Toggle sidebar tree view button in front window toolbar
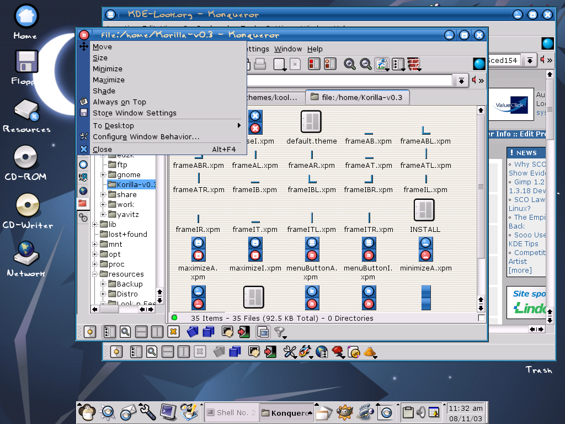 click(x=109, y=332)
